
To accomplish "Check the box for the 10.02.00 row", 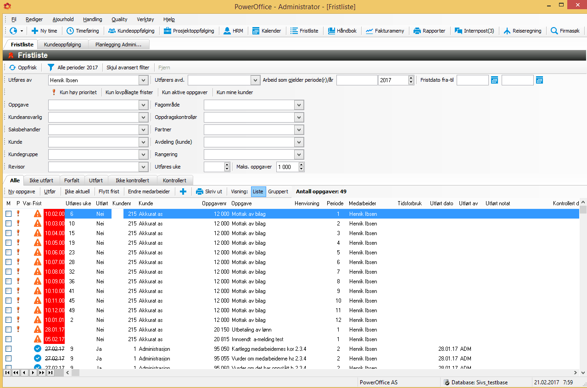I will [x=8, y=214].
